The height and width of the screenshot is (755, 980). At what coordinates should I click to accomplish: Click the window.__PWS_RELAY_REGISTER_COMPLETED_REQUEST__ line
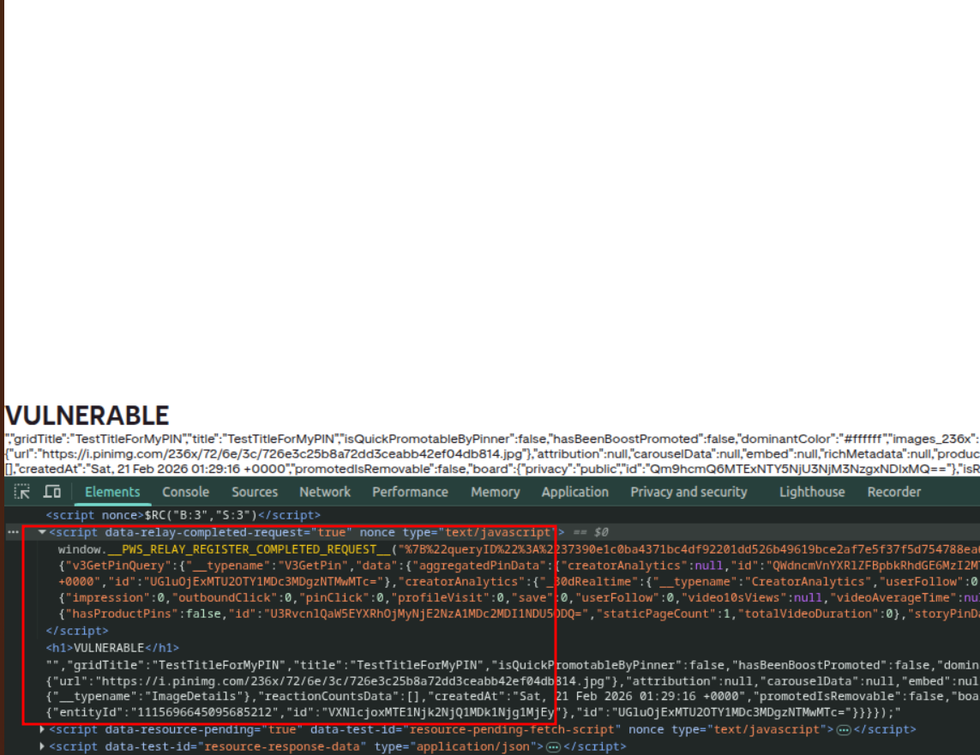pos(519,549)
